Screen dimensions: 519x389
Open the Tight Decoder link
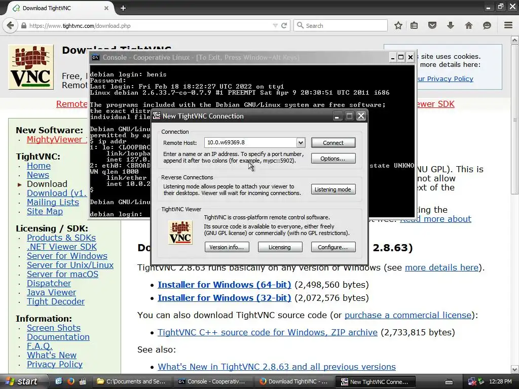pos(56,301)
